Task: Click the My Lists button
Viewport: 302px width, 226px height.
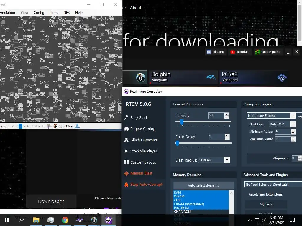Action: (x=266, y=204)
